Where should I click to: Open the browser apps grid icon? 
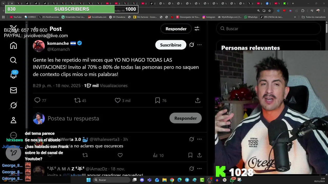coord(3,17)
